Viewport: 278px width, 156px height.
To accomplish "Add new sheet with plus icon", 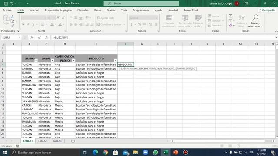I will pos(73,141).
